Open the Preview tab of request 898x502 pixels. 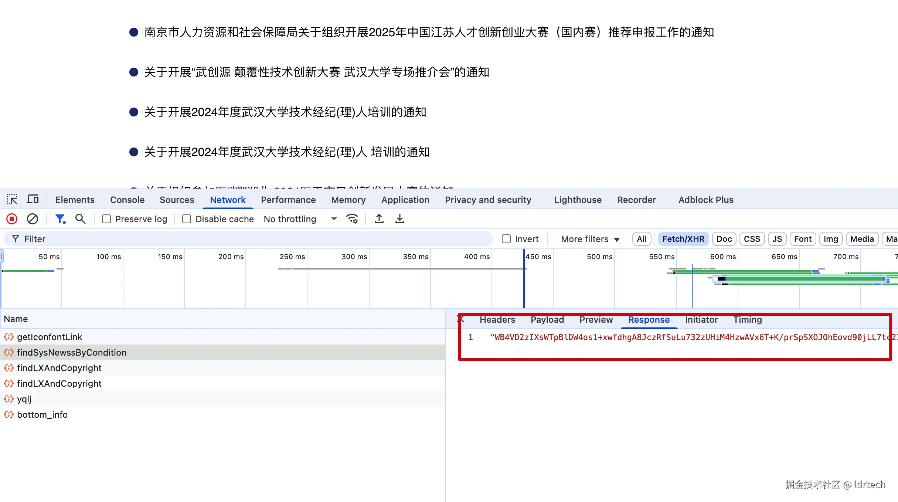click(x=596, y=320)
